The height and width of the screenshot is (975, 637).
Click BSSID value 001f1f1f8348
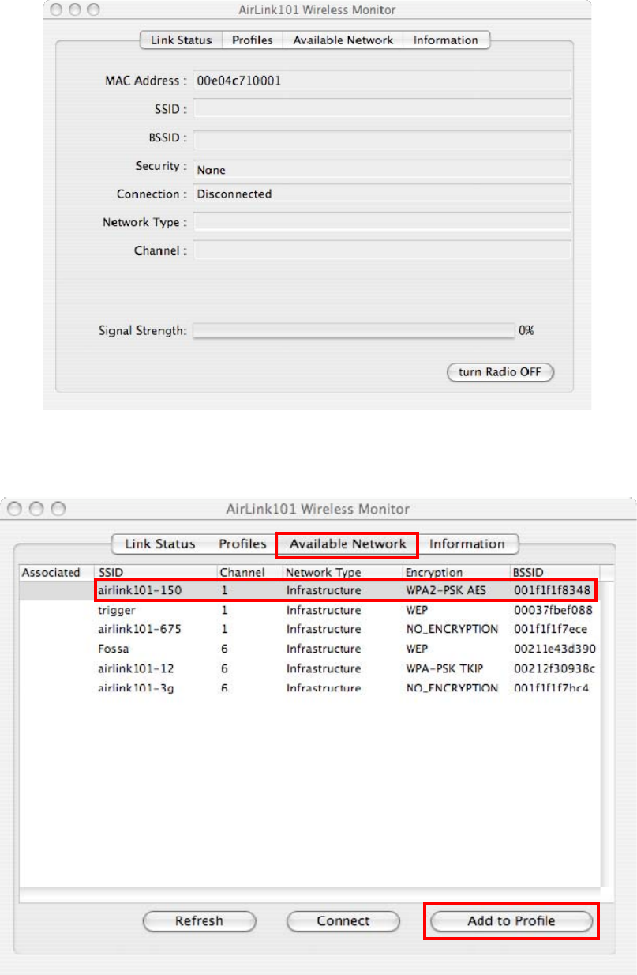[x=551, y=590]
